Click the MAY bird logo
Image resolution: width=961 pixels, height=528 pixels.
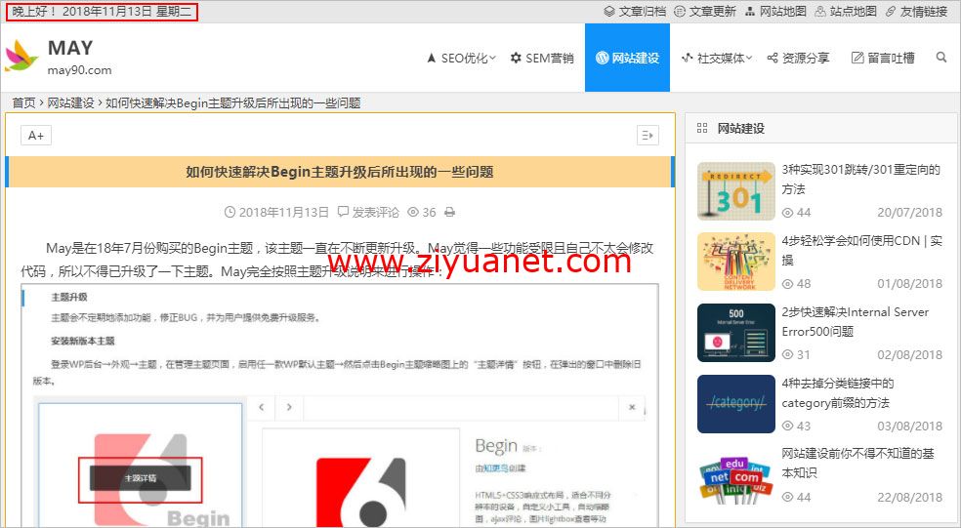pos(21,56)
